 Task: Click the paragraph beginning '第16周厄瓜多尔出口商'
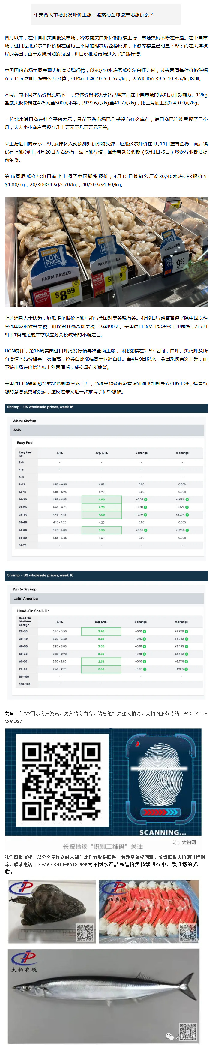point(106,180)
